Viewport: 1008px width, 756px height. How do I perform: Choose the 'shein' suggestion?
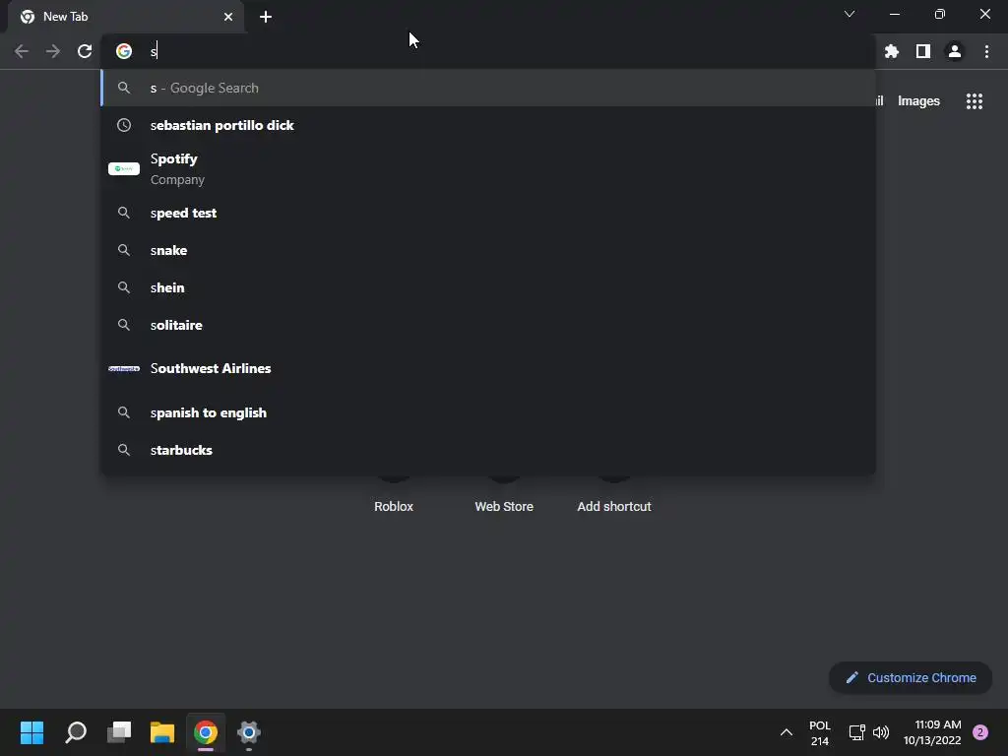pos(488,287)
